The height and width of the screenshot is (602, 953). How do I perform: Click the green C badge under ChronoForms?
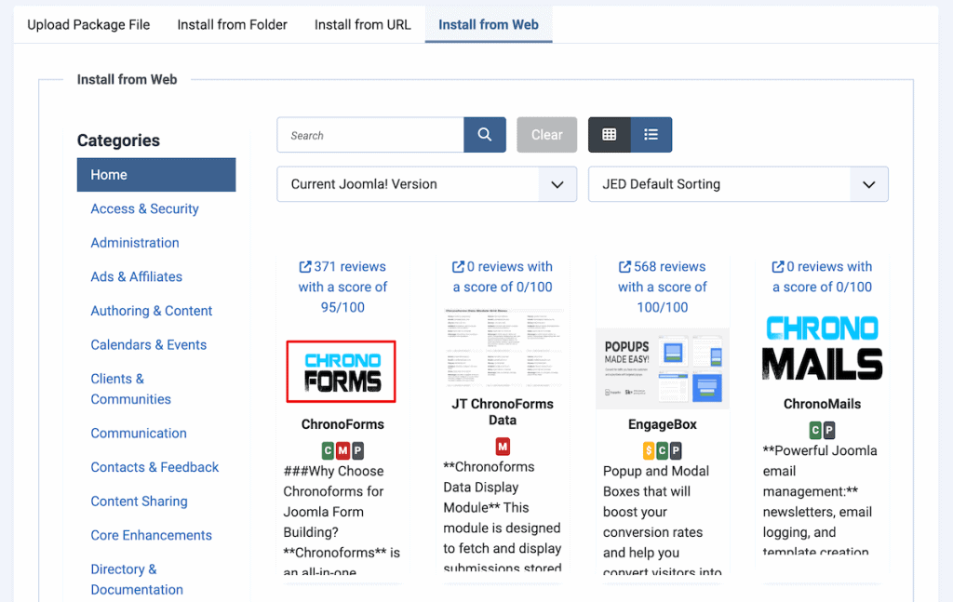[328, 450]
